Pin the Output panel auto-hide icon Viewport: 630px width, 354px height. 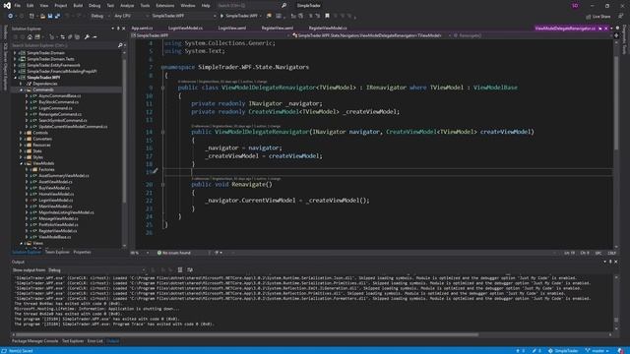(x=610, y=262)
